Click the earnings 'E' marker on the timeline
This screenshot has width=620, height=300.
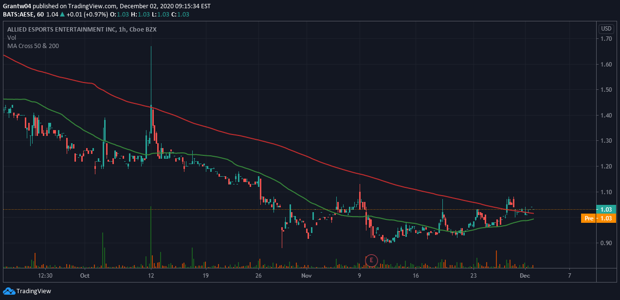[x=371, y=260]
